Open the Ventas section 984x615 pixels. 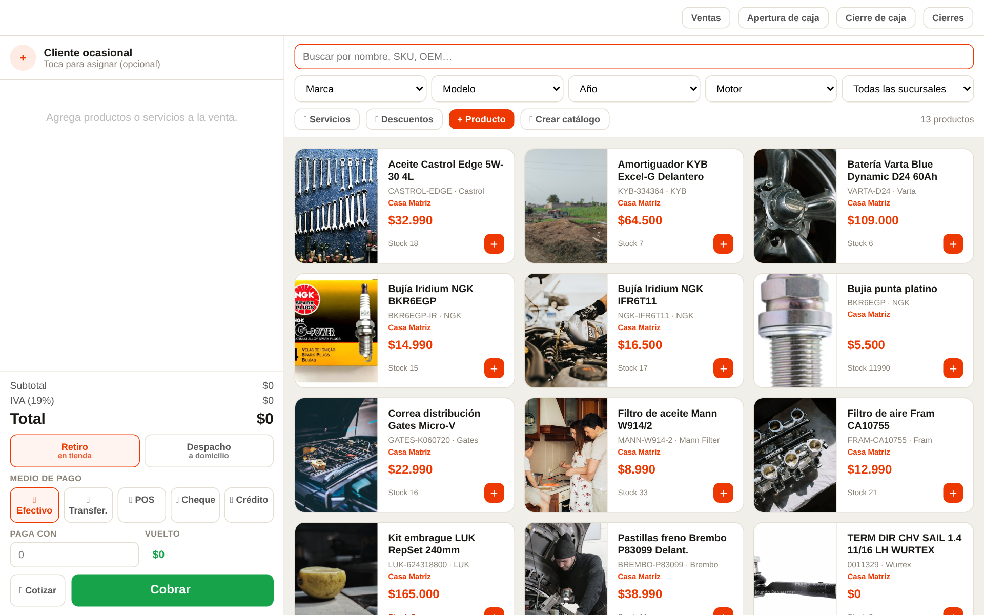706,18
